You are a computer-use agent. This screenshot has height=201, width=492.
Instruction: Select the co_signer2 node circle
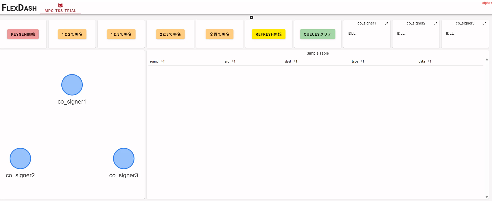pos(20,159)
